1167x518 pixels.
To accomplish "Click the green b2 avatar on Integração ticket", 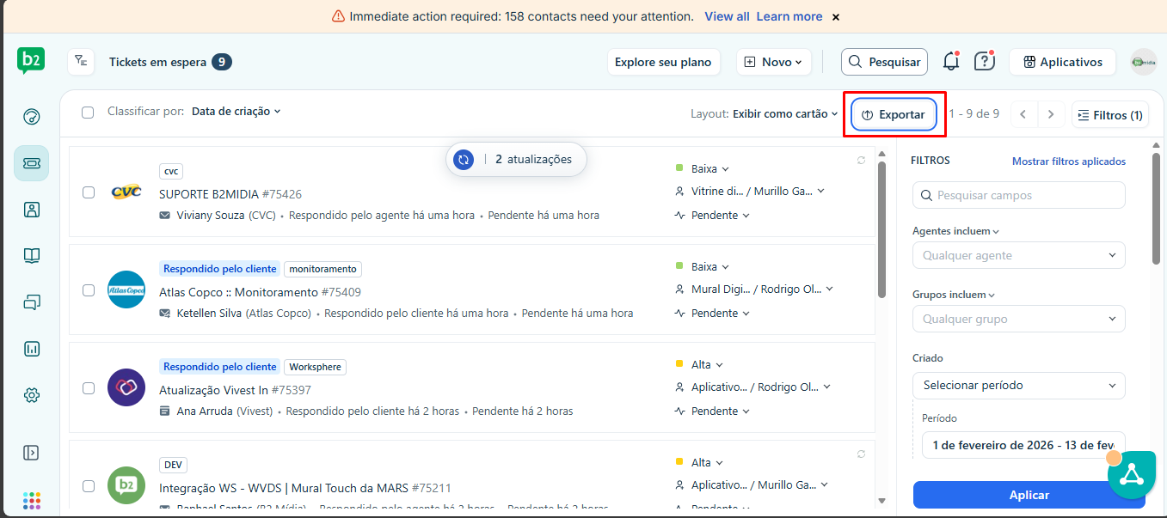I will tap(126, 485).
